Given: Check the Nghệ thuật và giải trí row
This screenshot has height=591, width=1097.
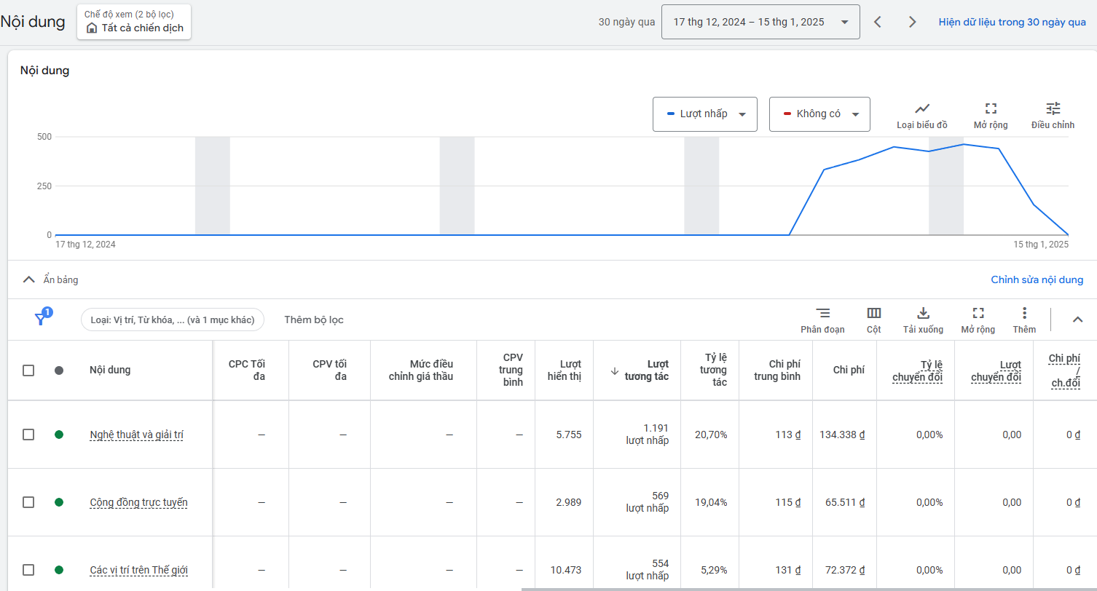Looking at the screenshot, I should point(28,435).
